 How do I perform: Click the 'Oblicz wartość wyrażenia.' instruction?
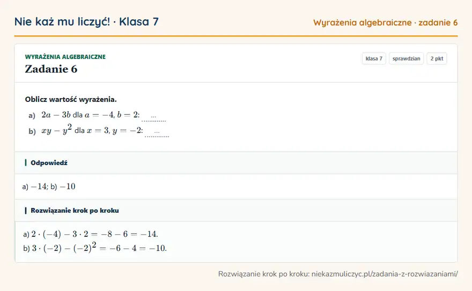[x=71, y=99]
